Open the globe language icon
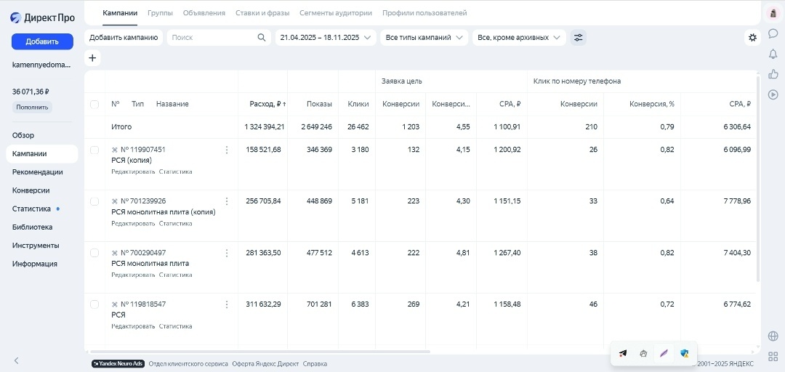785x372 pixels. pyautogui.click(x=773, y=336)
